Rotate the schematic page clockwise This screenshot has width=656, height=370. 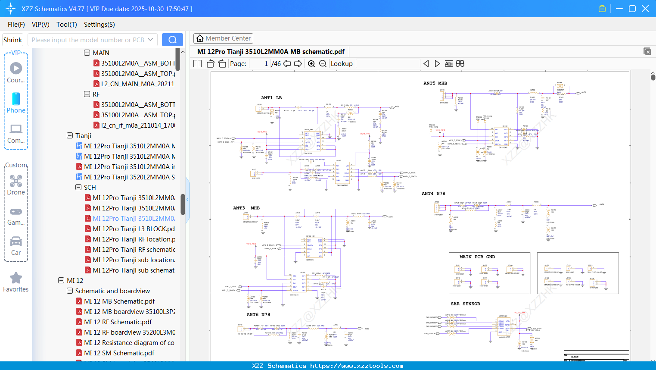tap(221, 63)
